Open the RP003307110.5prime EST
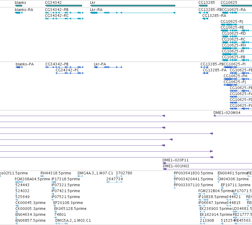 point(174,188)
